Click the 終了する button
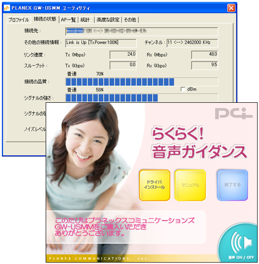This screenshot has height=264, width=259. click(x=233, y=185)
